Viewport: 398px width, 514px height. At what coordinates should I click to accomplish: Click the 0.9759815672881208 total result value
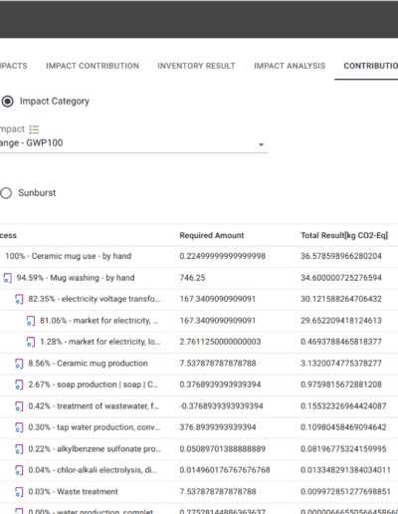[x=341, y=385]
